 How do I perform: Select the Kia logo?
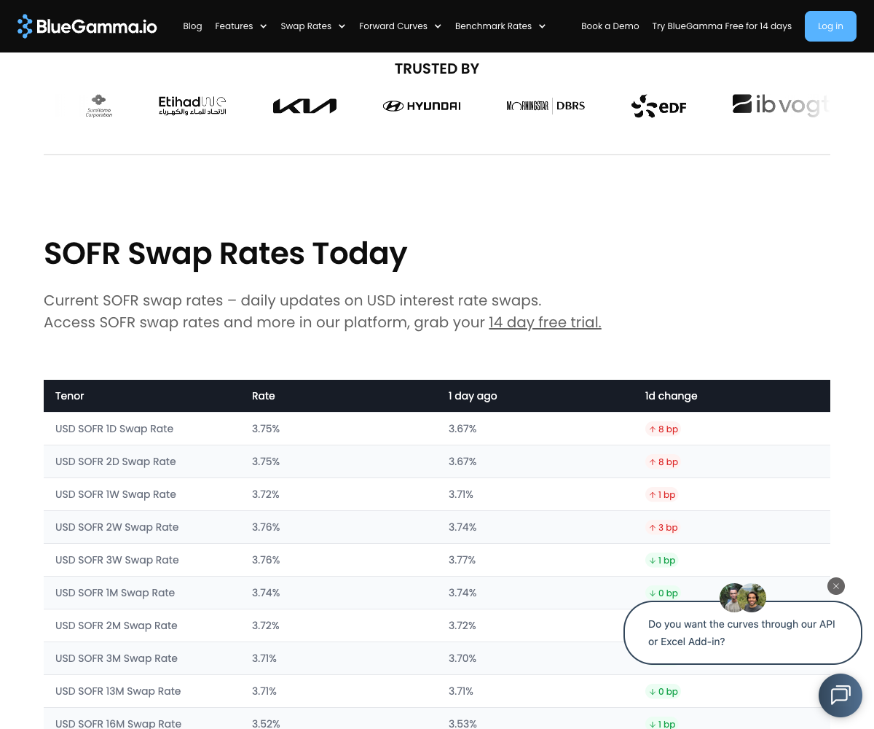click(x=304, y=105)
